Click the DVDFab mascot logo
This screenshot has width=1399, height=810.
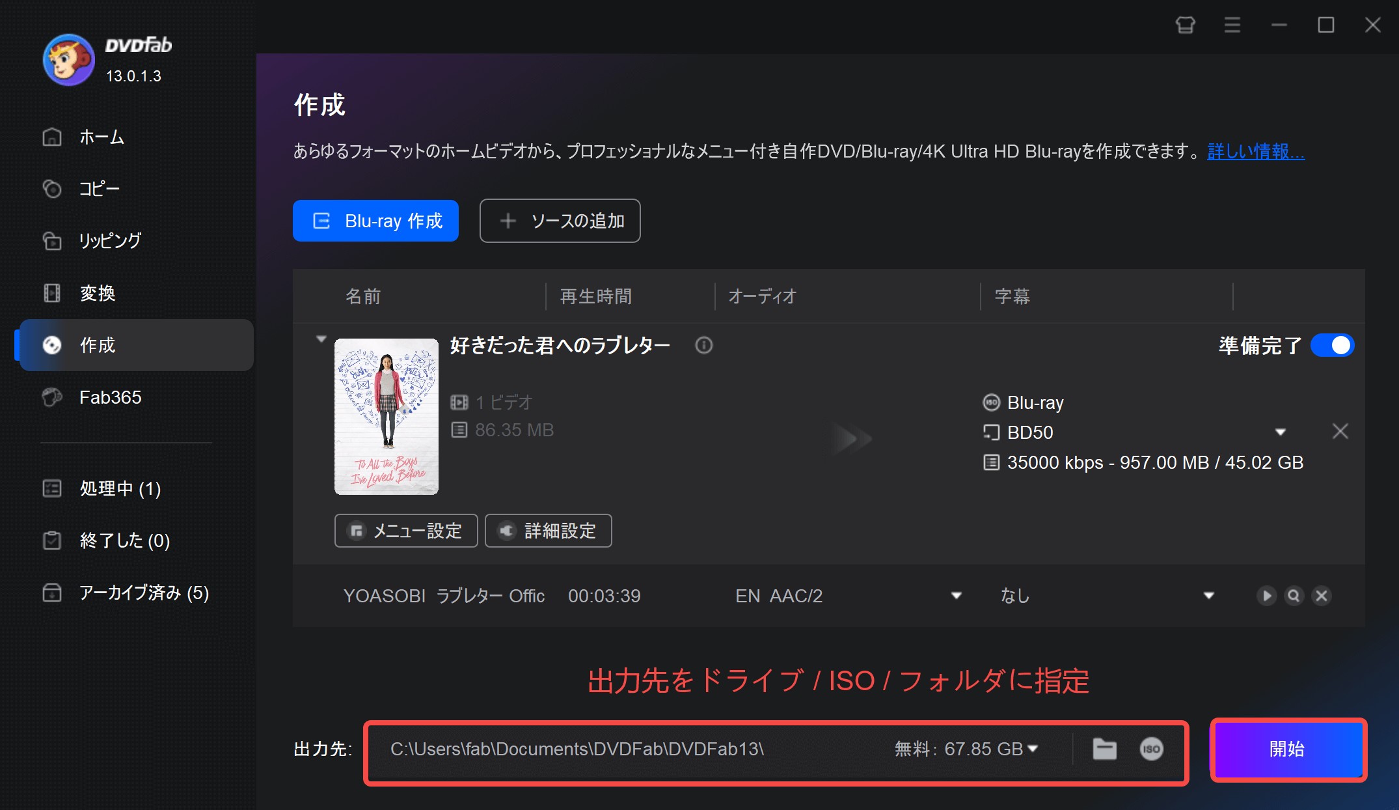(68, 60)
